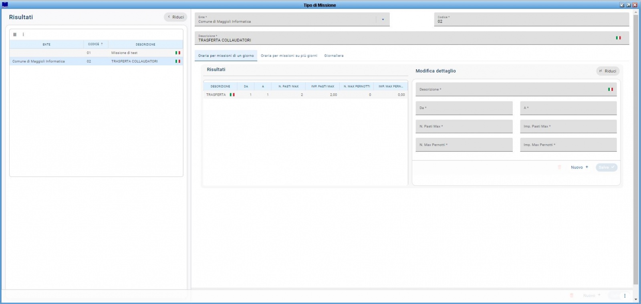Open the Giornaliera tab
The width and height of the screenshot is (641, 304).
tap(334, 56)
